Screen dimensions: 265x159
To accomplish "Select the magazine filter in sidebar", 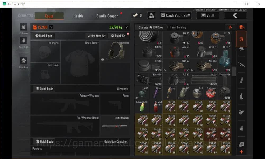I will point(241,80).
